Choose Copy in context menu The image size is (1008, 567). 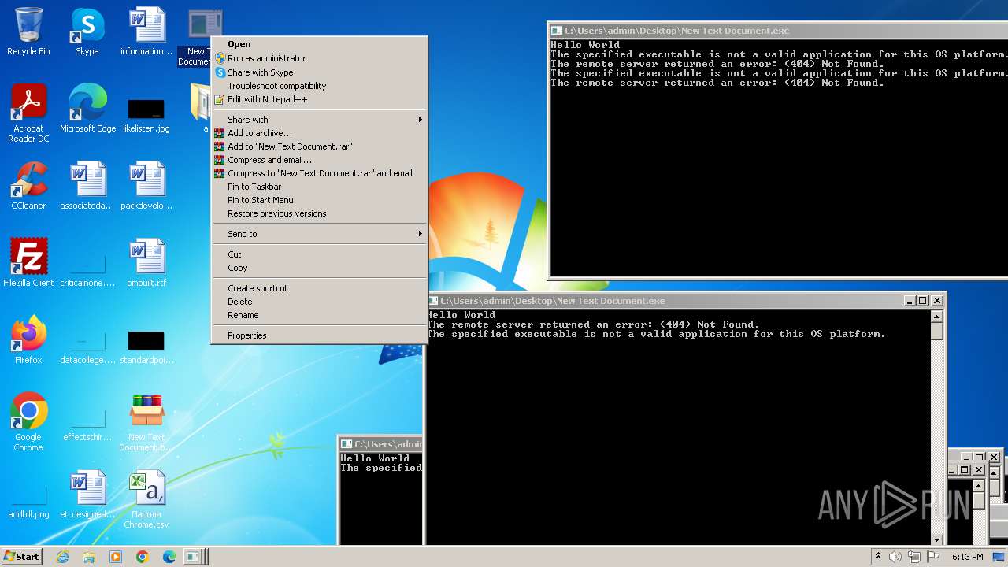point(319,268)
